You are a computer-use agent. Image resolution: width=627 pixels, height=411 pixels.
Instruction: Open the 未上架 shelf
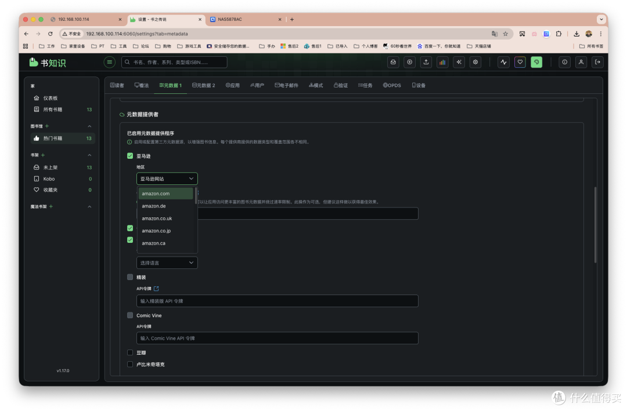[x=63, y=168]
